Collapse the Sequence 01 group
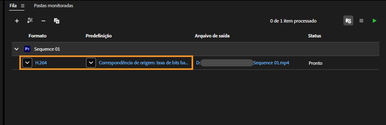Viewport: 386px width, 125px height. (17, 49)
